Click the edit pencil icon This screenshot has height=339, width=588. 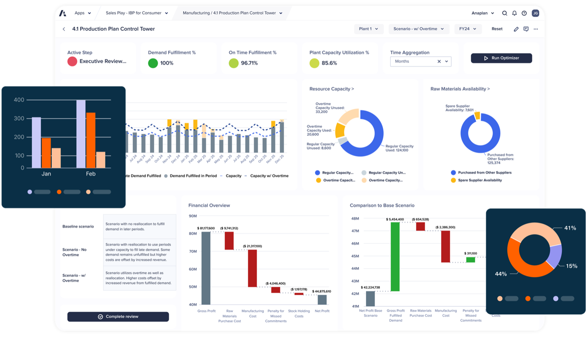coord(516,29)
